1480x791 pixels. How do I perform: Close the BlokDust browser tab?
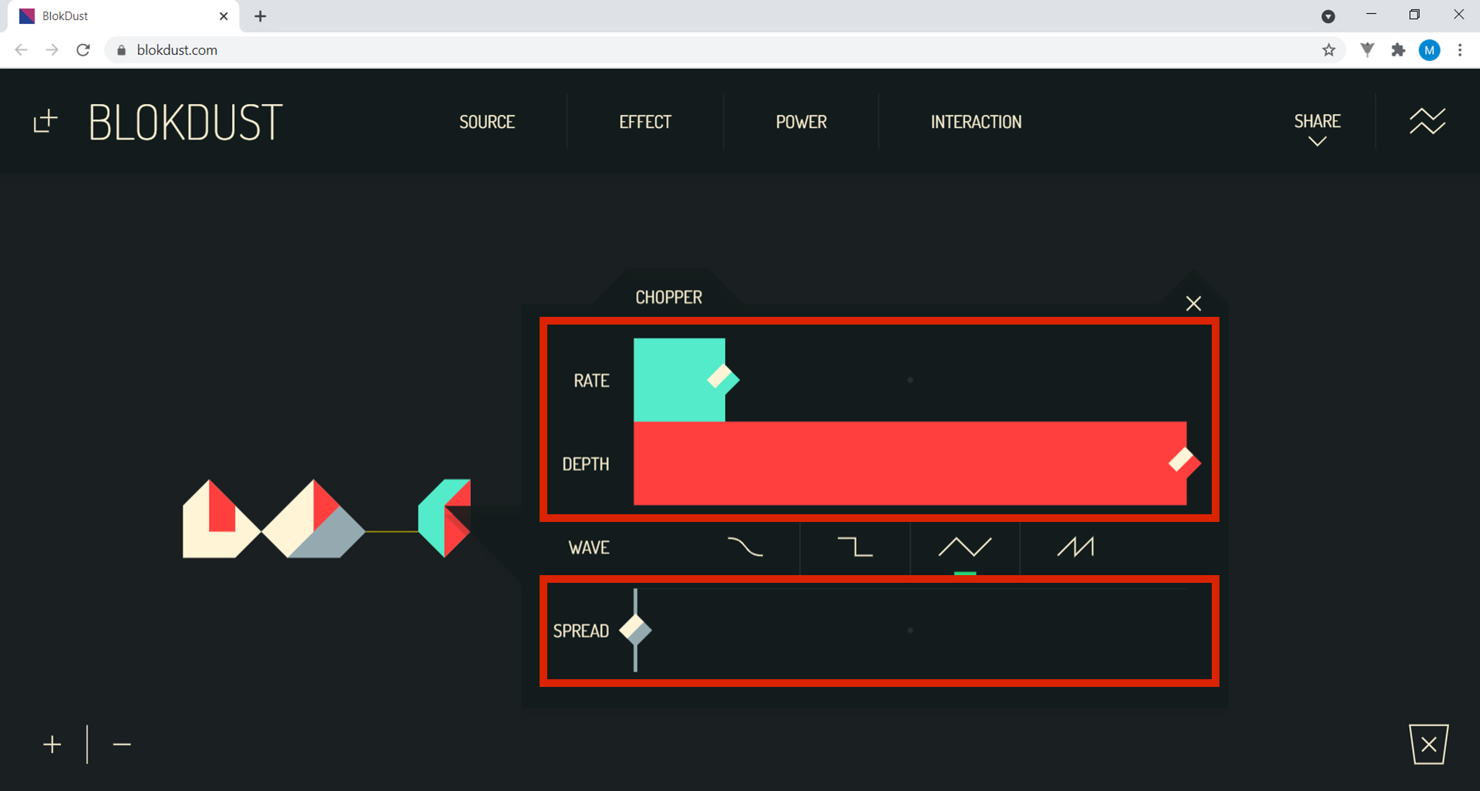tap(224, 16)
